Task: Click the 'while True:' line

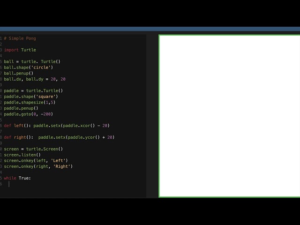Action: [x=17, y=178]
